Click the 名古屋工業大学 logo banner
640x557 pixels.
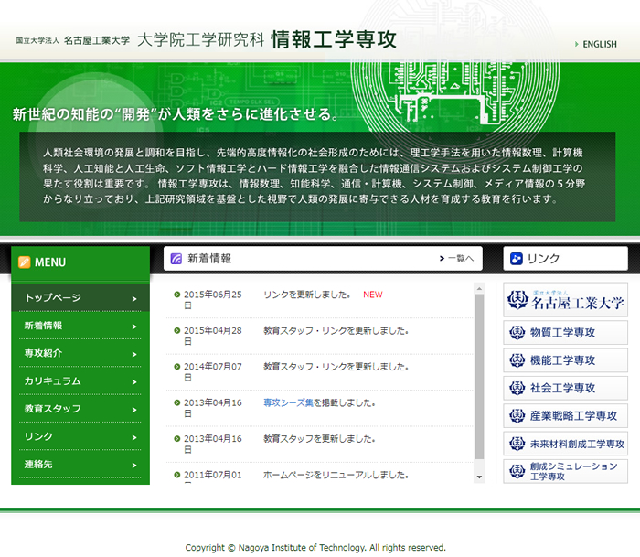565,300
